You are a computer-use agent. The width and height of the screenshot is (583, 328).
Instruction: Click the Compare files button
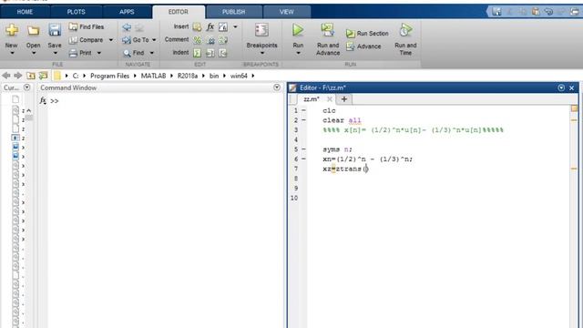point(87,40)
